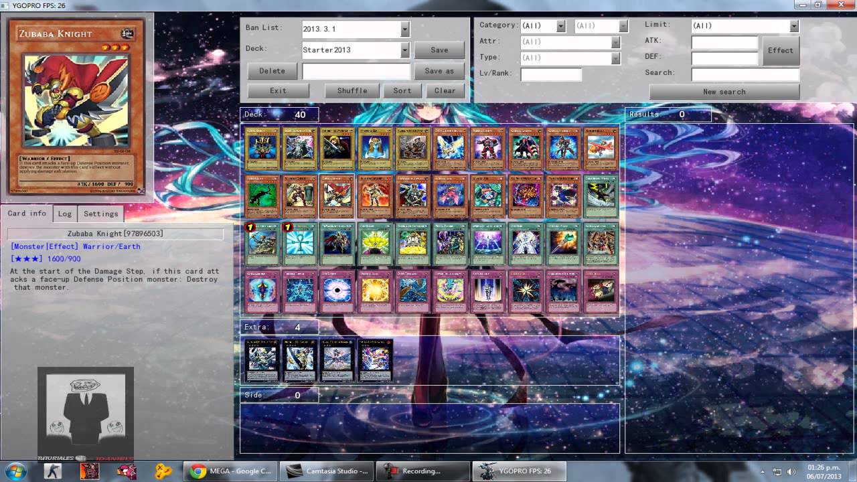Open the Log tab
The width and height of the screenshot is (857, 482).
65,214
